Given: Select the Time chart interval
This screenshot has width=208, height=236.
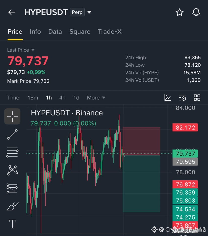Looking at the screenshot, I should pos(13,98).
